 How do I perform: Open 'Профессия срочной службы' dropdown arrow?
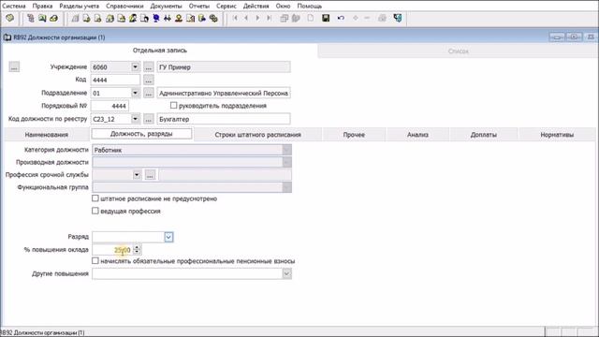pyautogui.click(x=137, y=175)
